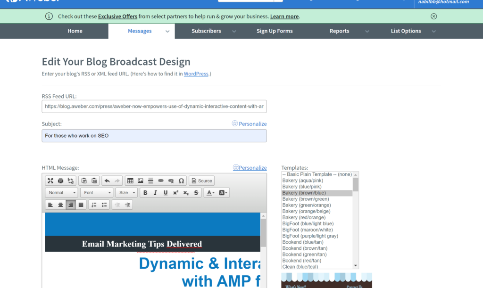Select the Basic Plain Template option
The height and width of the screenshot is (288, 483).
pyautogui.click(x=317, y=174)
